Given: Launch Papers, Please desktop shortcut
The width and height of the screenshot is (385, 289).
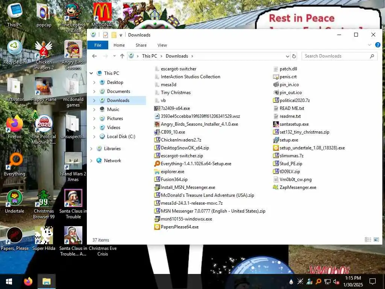Looking at the screenshot, I should click(x=15, y=239).
